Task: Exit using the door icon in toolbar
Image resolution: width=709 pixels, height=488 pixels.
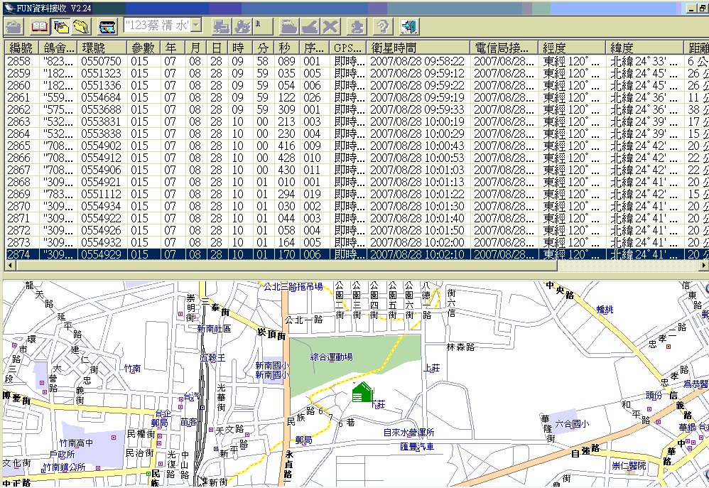Action: pos(408,27)
